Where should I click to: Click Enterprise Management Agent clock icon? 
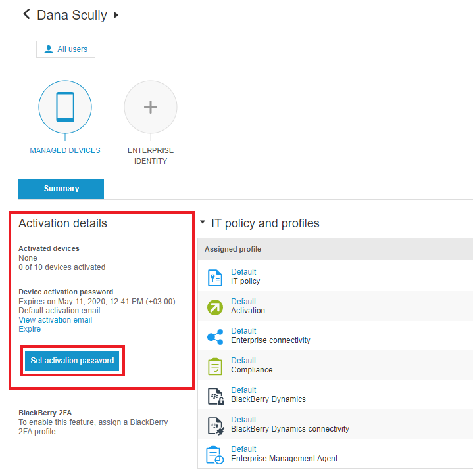215,455
